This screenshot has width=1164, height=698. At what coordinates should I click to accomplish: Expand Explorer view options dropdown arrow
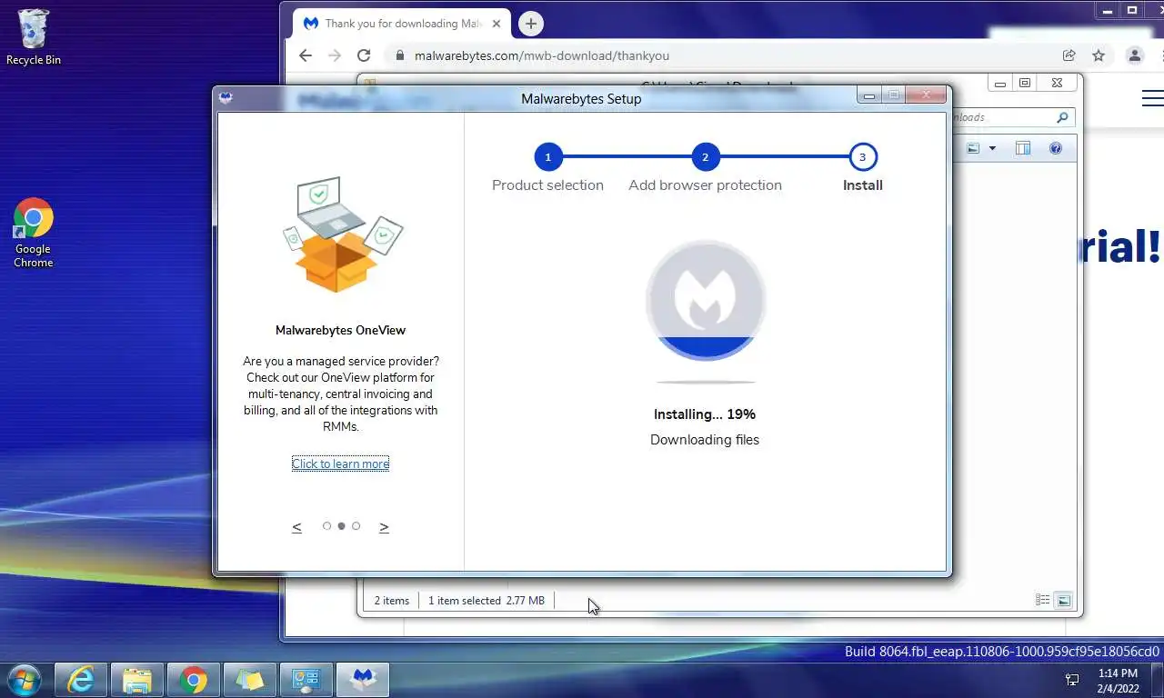(992, 148)
